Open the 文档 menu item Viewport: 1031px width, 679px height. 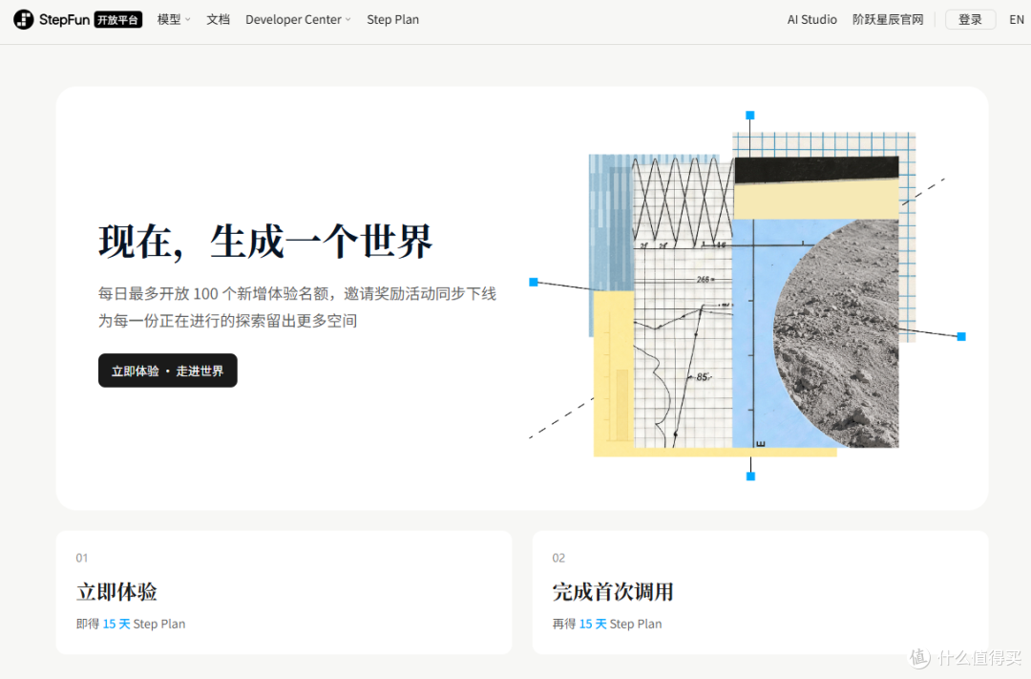[219, 20]
